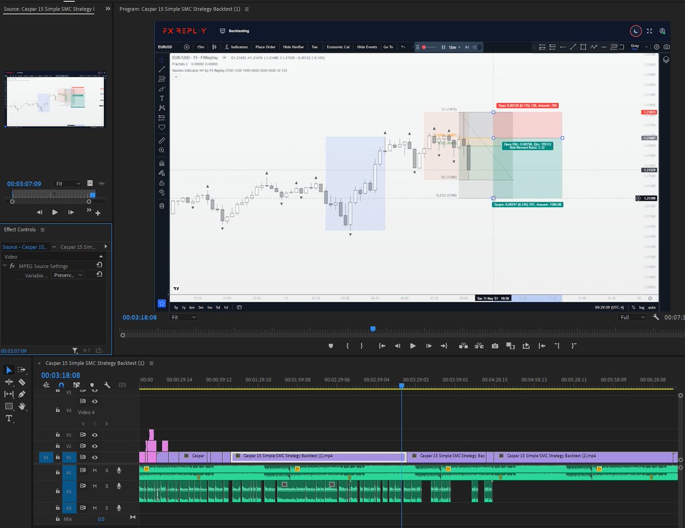Select the Ripple Edit tool
Image resolution: width=685 pixels, height=528 pixels.
9,382
